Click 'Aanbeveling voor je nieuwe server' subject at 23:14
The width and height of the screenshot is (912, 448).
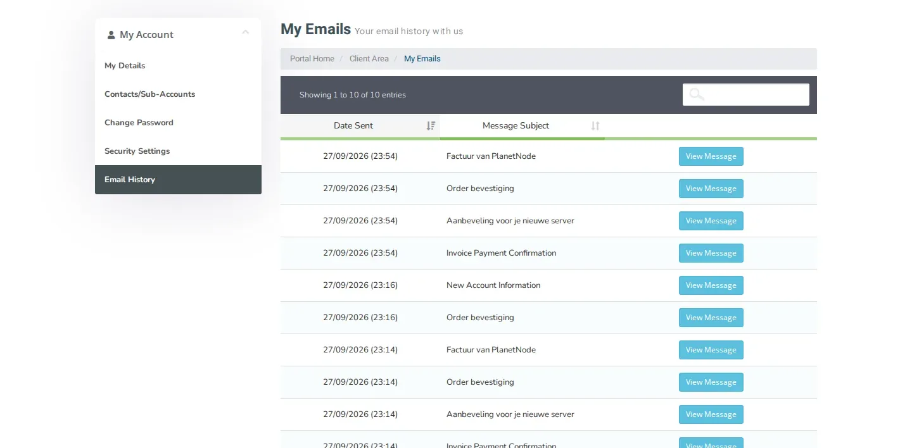tap(510, 414)
